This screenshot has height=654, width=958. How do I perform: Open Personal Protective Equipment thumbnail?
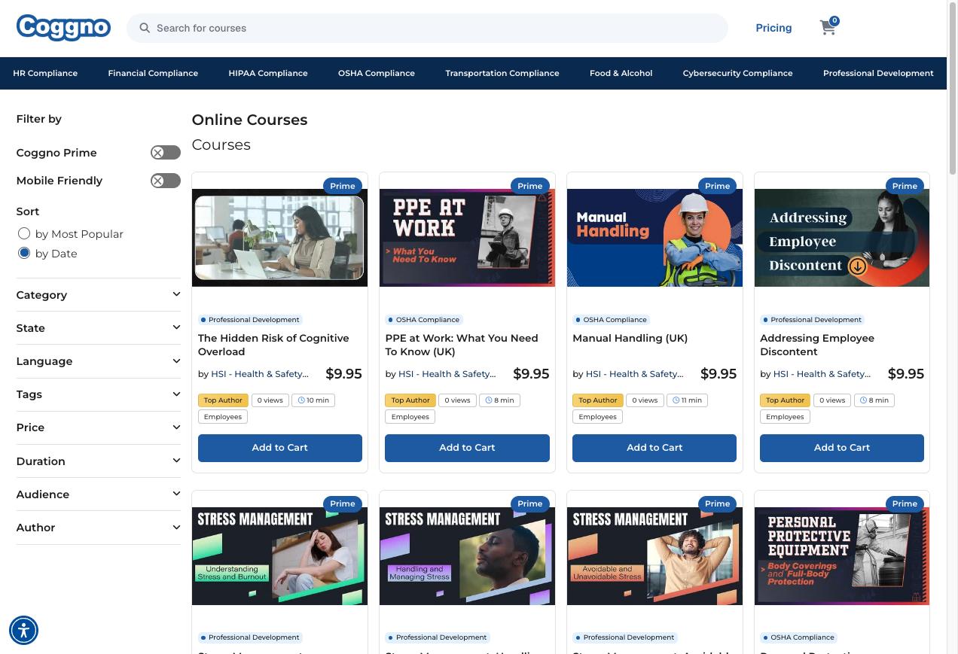tap(842, 556)
